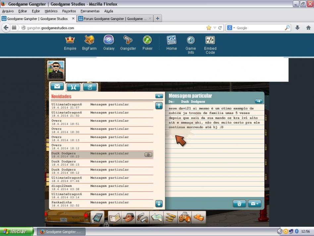This screenshot has width=314, height=236.
Task: Open Overs message from 18:12
Action: [102, 147]
